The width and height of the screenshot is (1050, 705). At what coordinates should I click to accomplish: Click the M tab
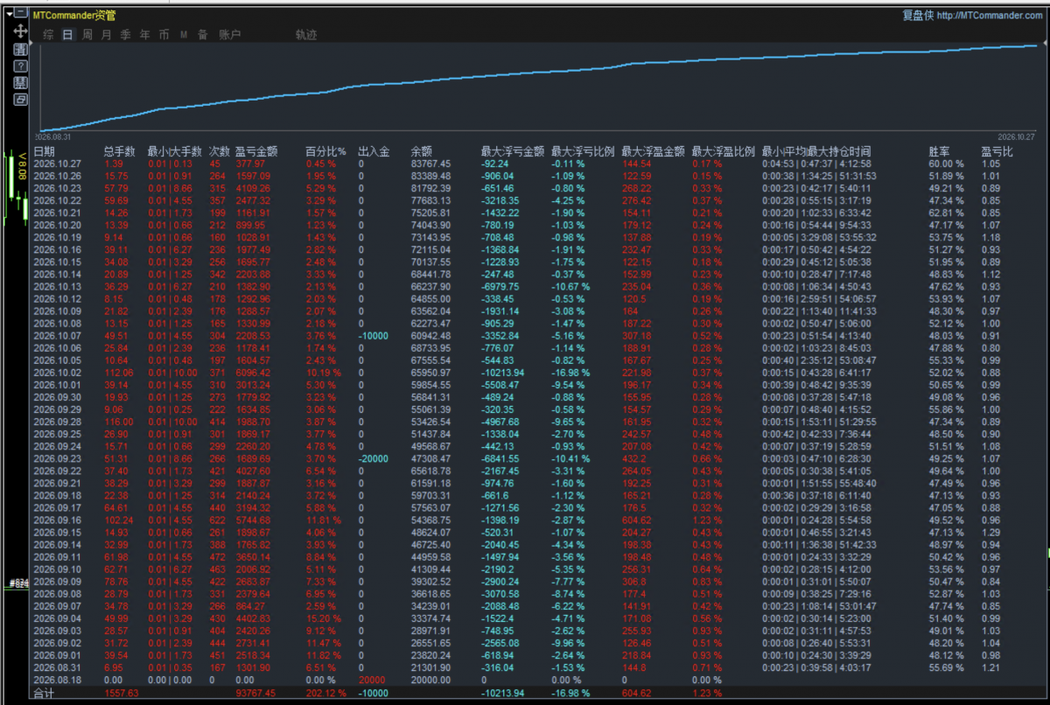pos(184,35)
